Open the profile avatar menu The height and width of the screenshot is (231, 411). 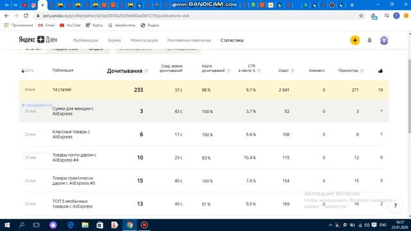(384, 40)
